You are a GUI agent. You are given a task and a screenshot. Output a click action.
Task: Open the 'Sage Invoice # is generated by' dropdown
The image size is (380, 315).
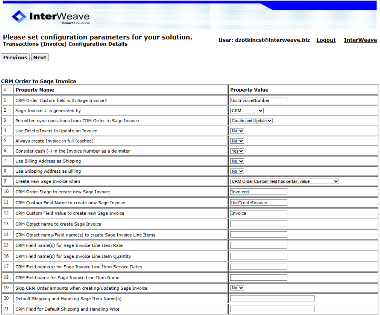[247, 111]
